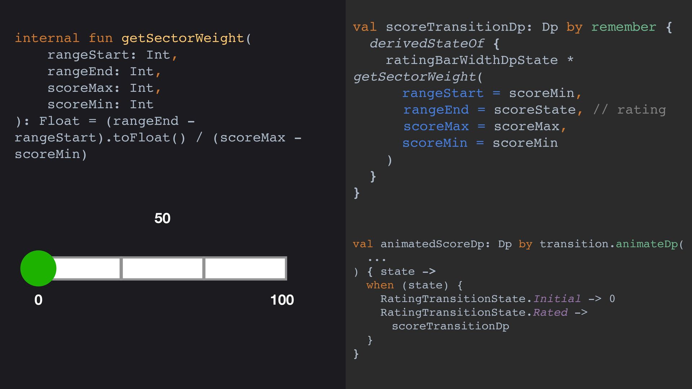
Task: Click the orange getSectorWeight function name
Action: pyautogui.click(x=183, y=38)
